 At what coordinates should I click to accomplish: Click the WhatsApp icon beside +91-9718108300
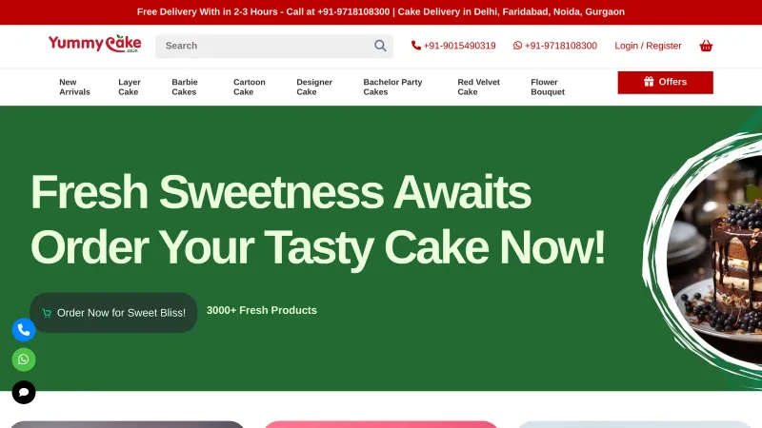click(x=518, y=46)
